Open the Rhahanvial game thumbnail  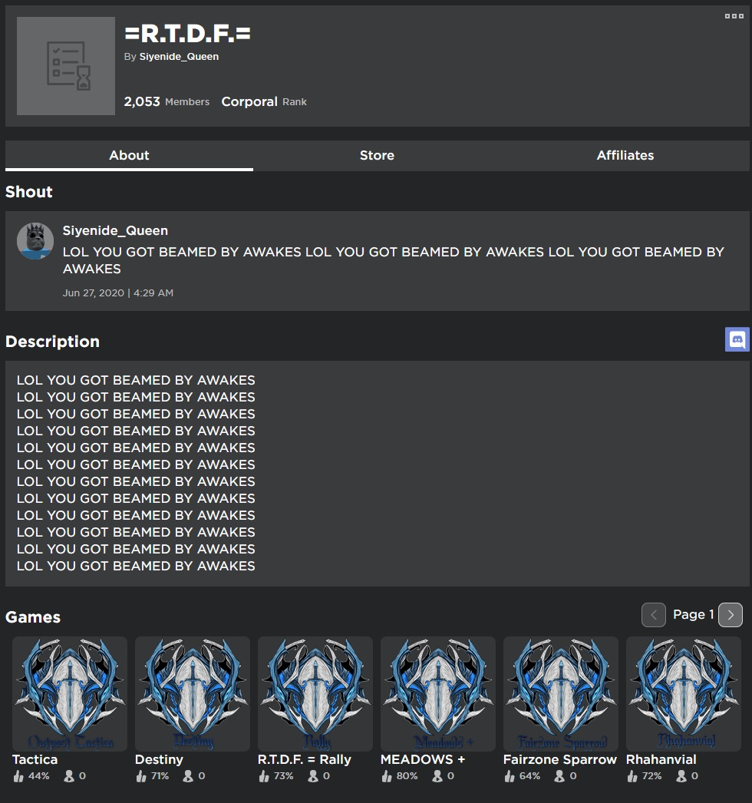(x=684, y=694)
